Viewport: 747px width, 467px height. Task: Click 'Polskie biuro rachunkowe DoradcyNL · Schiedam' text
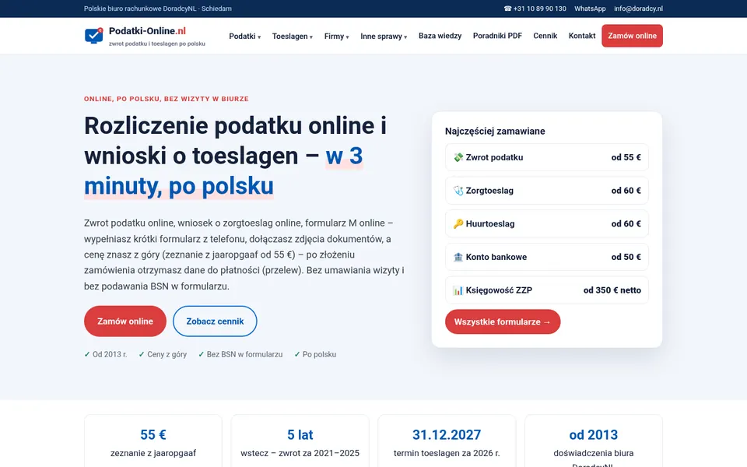(x=158, y=9)
